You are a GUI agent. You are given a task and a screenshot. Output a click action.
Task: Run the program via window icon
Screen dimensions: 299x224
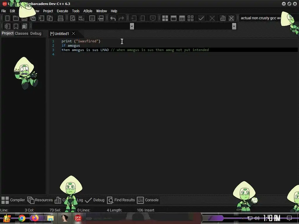pyautogui.click(x=173, y=18)
